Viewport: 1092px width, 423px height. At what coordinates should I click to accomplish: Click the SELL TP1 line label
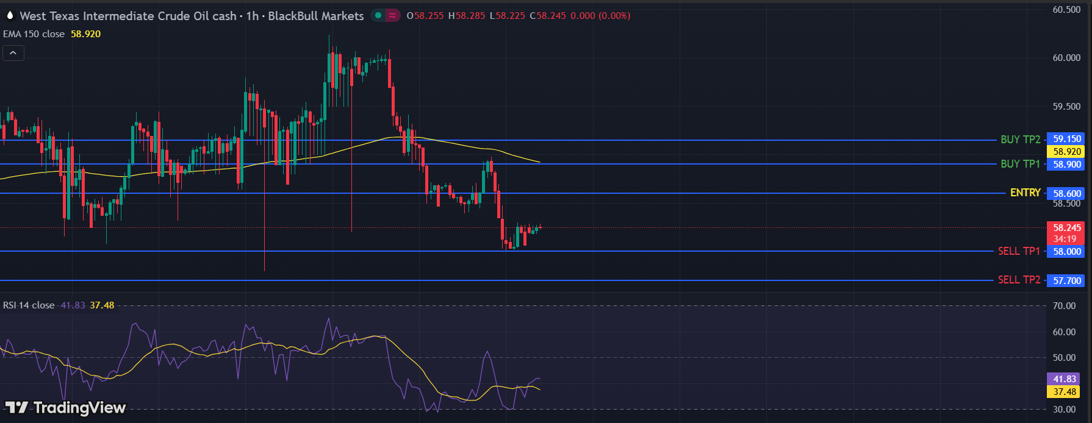[1018, 251]
